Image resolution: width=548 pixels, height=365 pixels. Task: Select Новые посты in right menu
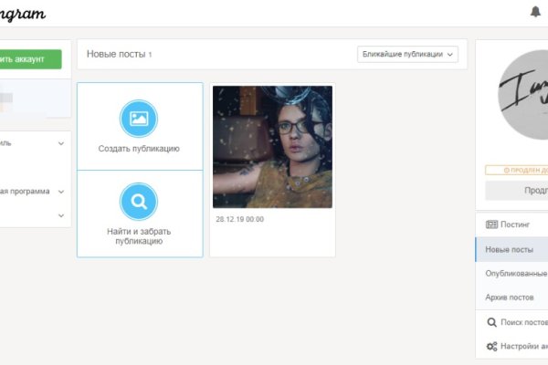pyautogui.click(x=510, y=249)
